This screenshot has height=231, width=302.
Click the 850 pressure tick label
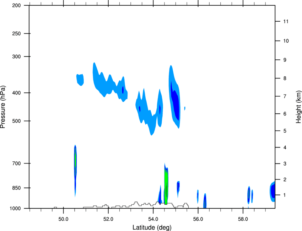pos(16,188)
